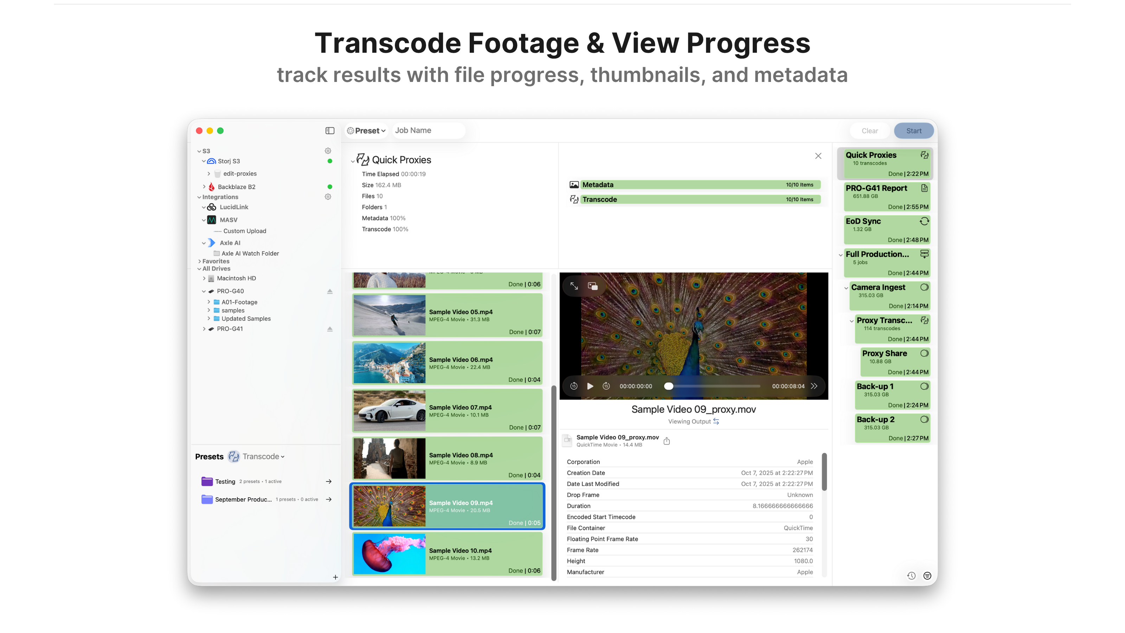Click the filter list icon at bottom right
Screen dimensions: 1125x633
pos(927,576)
